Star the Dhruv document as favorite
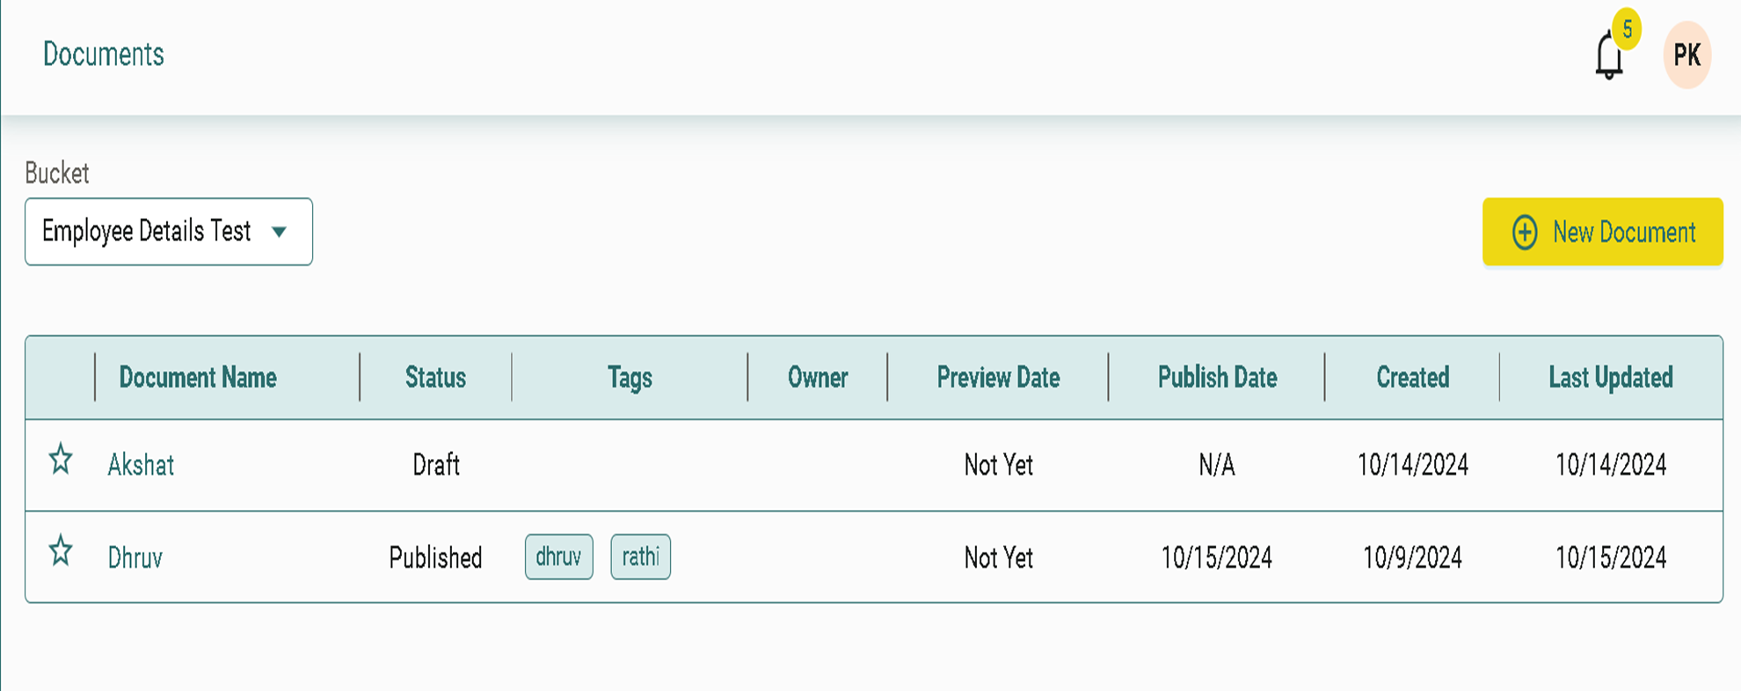 pyautogui.click(x=61, y=552)
